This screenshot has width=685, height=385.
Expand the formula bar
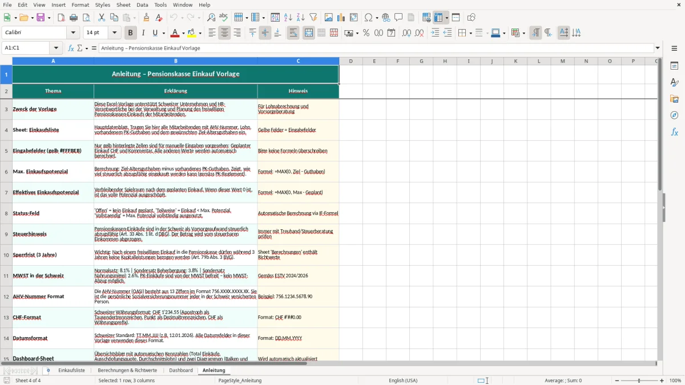658,48
